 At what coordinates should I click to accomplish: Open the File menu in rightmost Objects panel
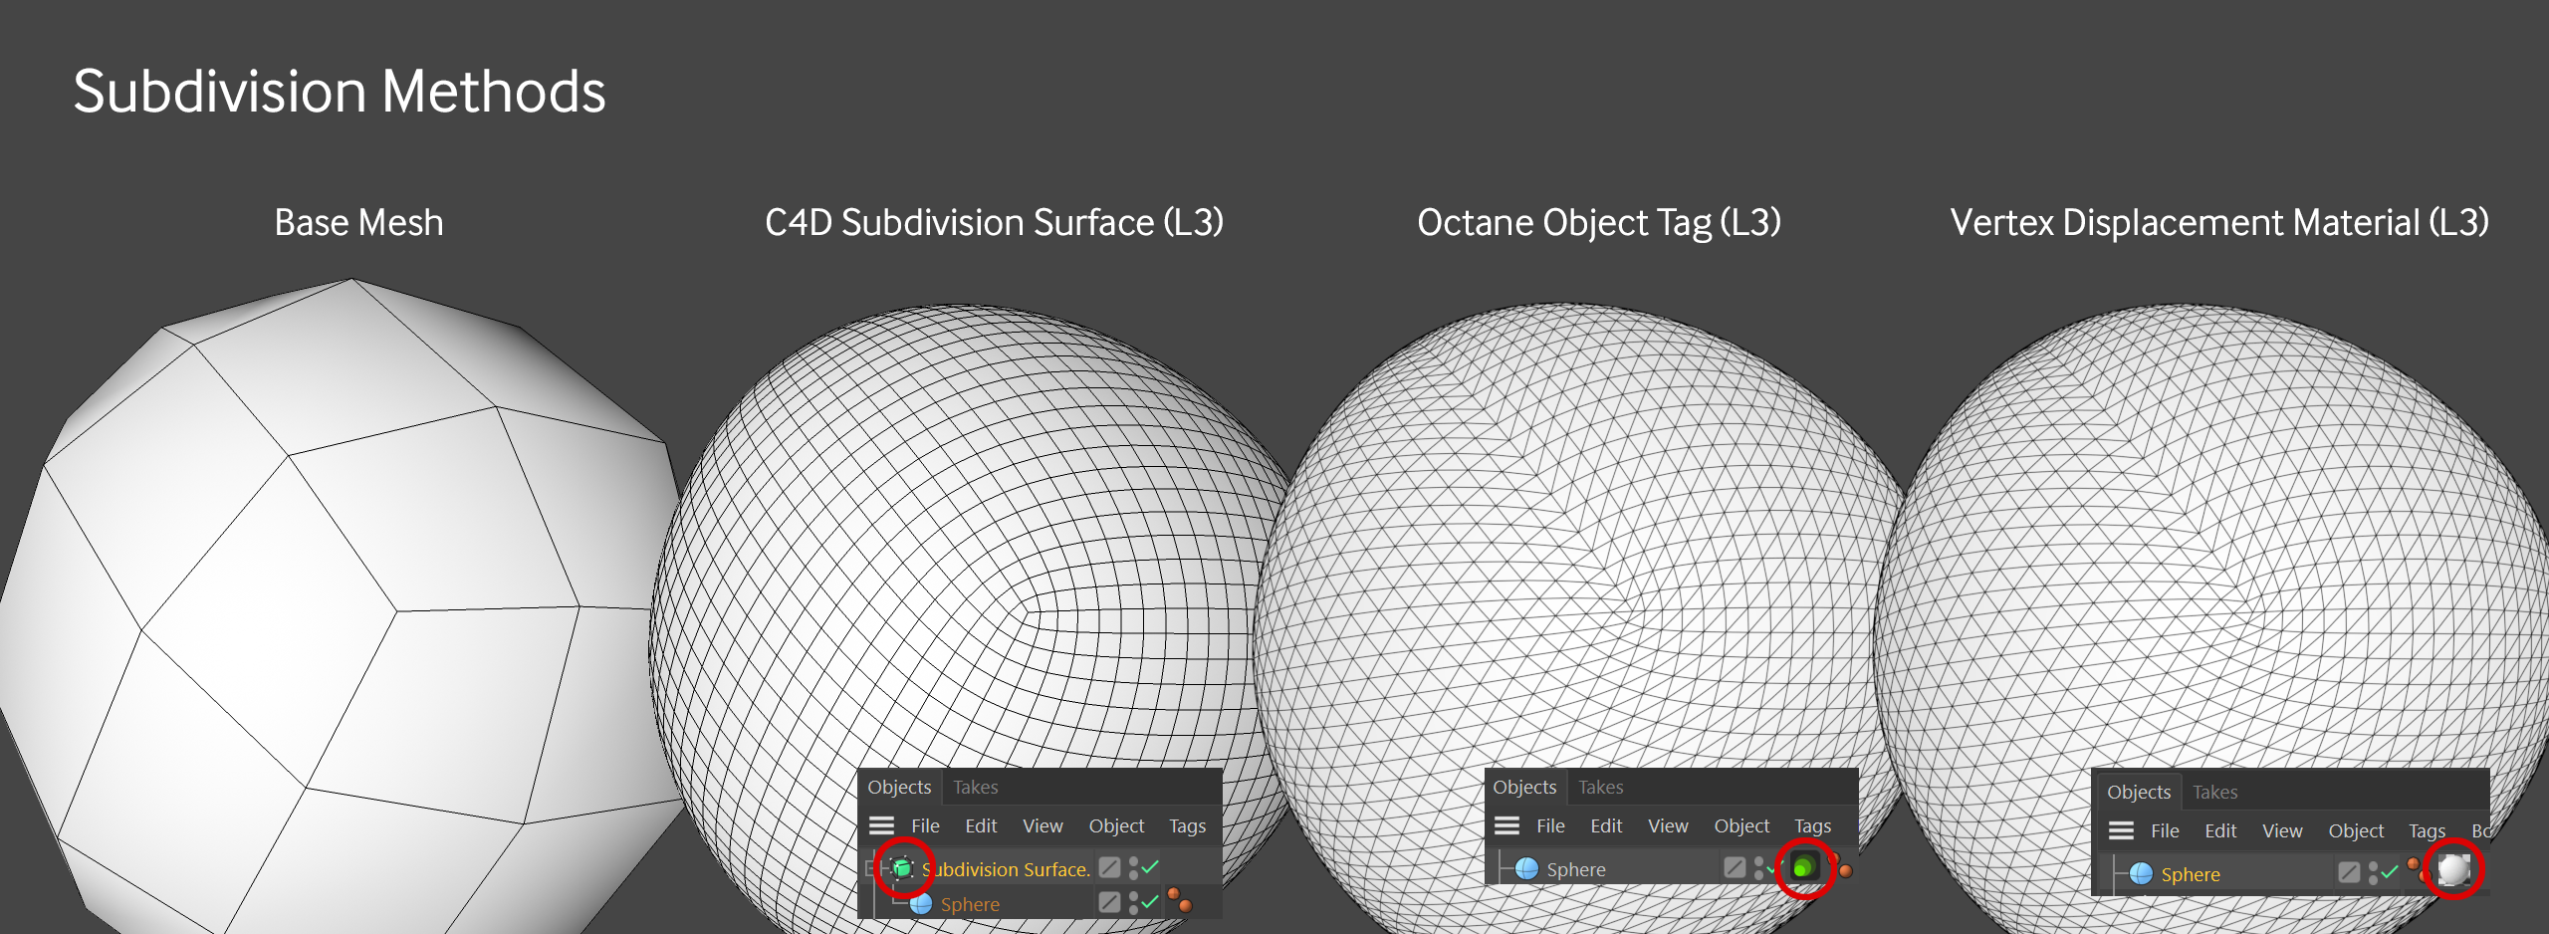tap(2165, 830)
